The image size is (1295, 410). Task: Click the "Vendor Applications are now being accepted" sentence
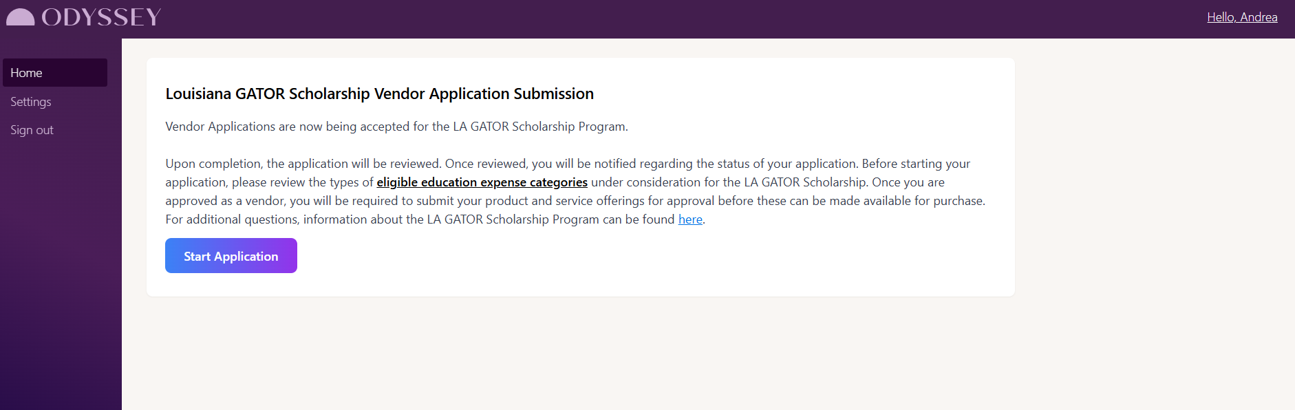pos(396,127)
